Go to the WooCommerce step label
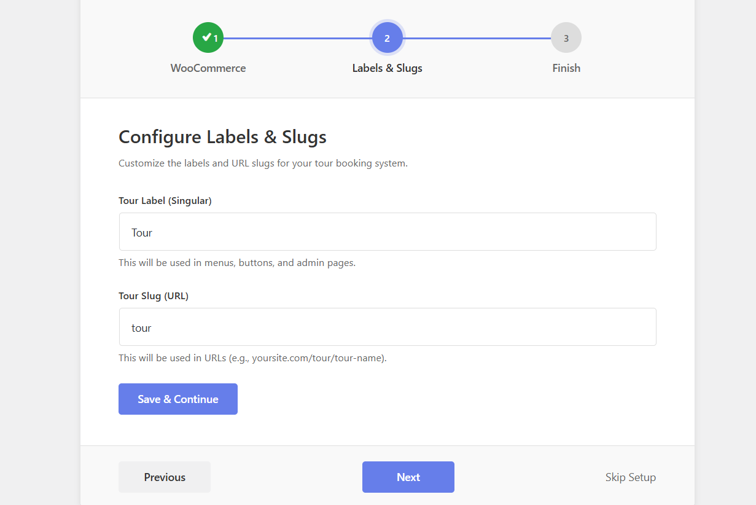The width and height of the screenshot is (756, 505). (208, 68)
